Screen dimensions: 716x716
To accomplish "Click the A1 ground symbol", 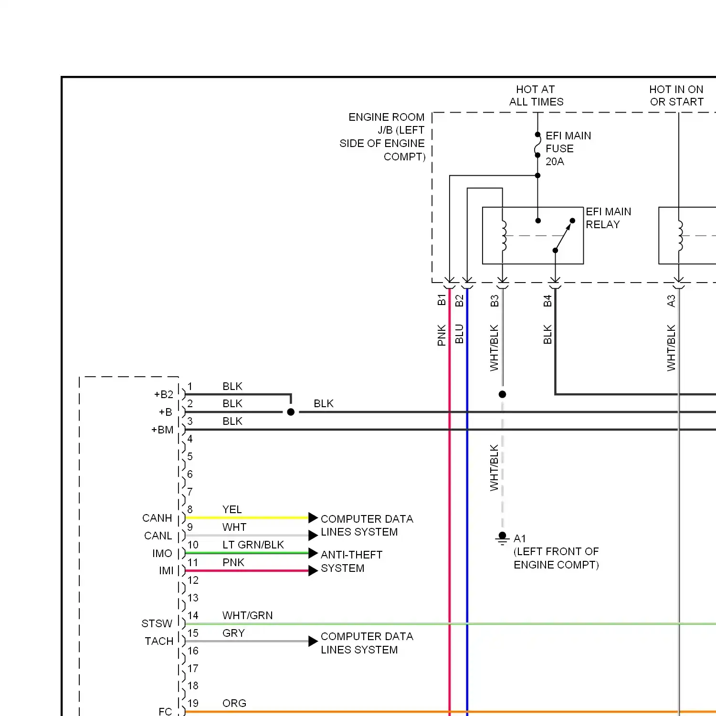I will pos(502,539).
